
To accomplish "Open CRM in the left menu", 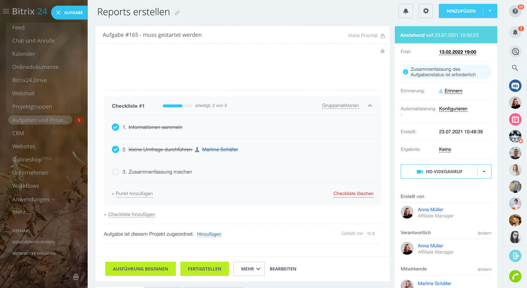I will (18, 133).
